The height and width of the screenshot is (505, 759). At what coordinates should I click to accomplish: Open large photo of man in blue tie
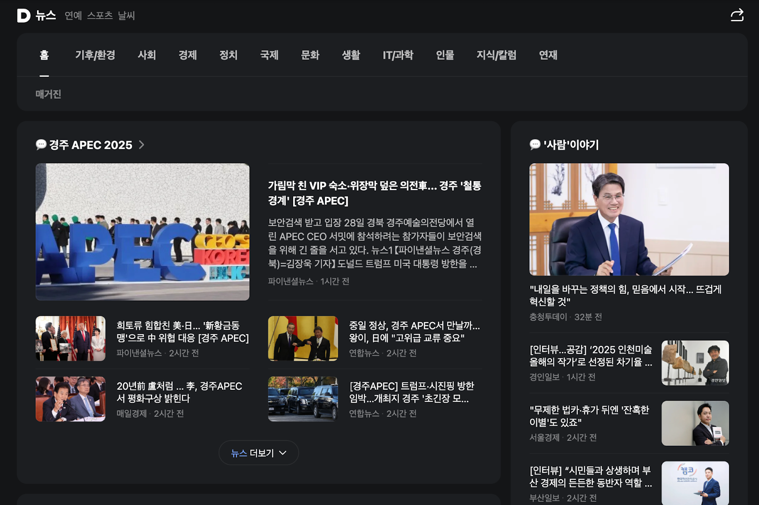point(629,220)
